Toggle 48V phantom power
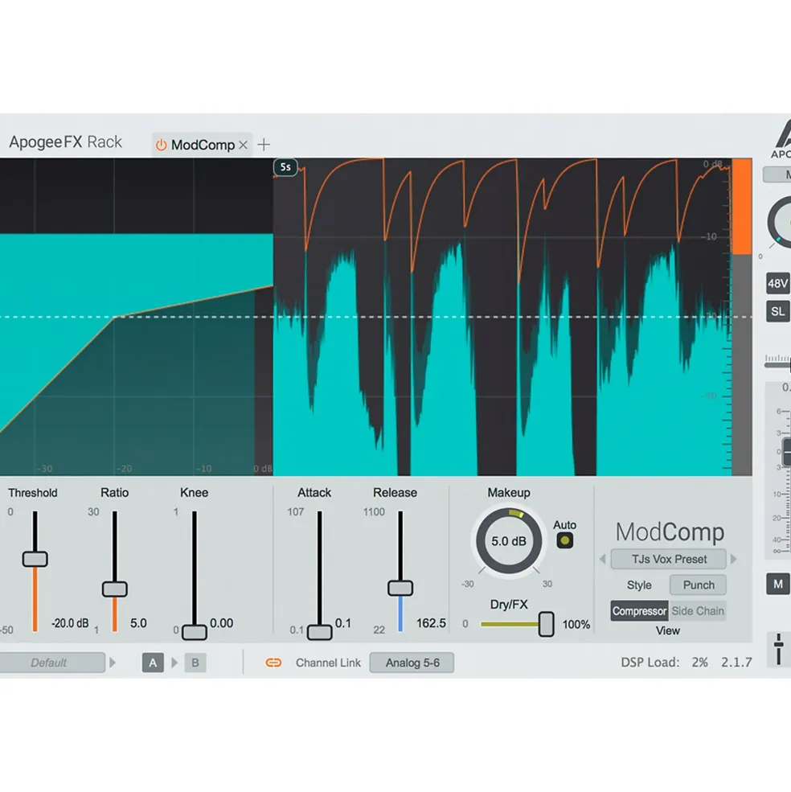791x792 pixels. click(x=777, y=283)
